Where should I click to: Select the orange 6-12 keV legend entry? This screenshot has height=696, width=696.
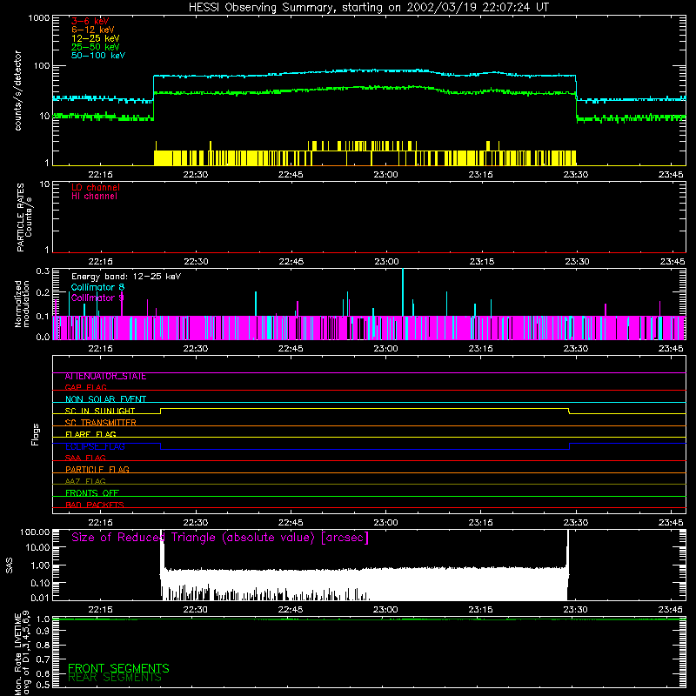(x=93, y=30)
